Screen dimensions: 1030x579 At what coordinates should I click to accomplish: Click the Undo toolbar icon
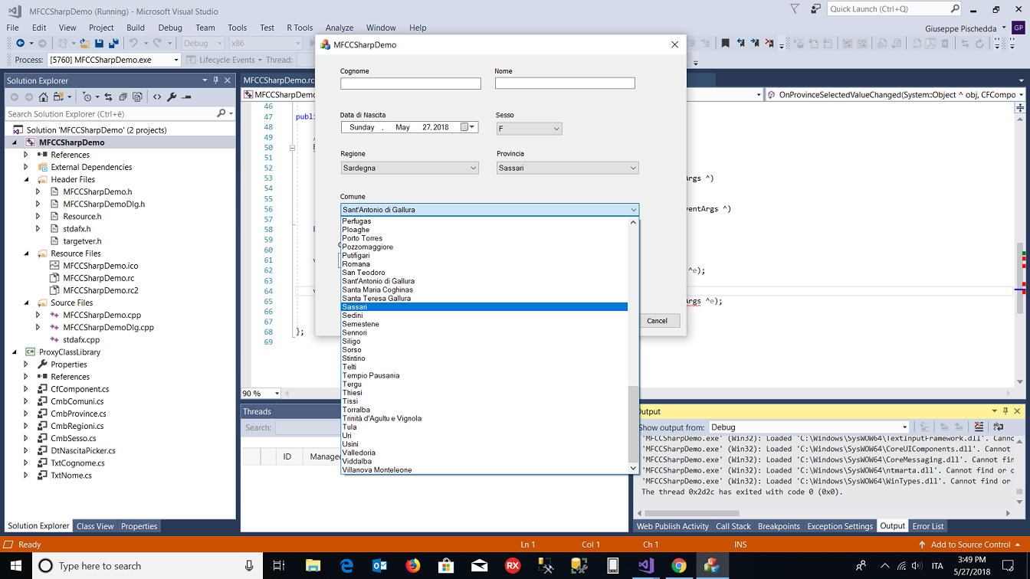click(x=133, y=44)
